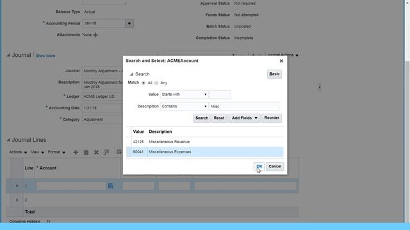Focus the Value search input field
The image size is (410, 230).
pyautogui.click(x=220, y=95)
